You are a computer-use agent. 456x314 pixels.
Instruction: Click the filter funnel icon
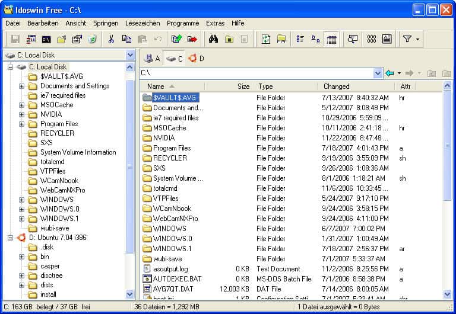point(407,39)
